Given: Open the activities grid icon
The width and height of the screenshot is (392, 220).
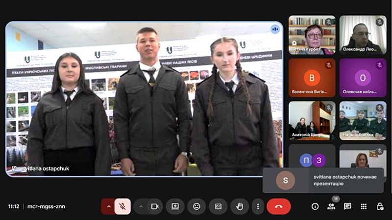Looking at the screenshot, I should 364,206.
